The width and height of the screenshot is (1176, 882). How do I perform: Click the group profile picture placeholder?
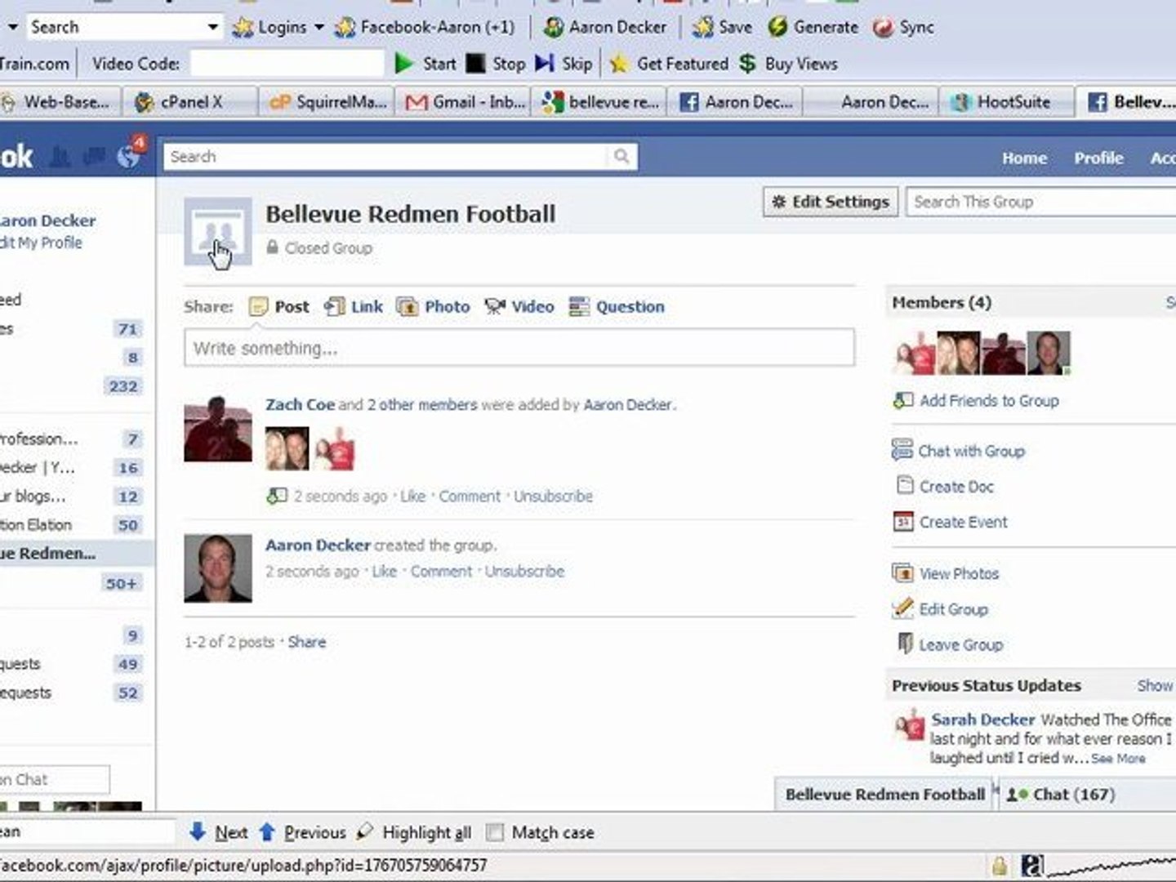pyautogui.click(x=217, y=231)
